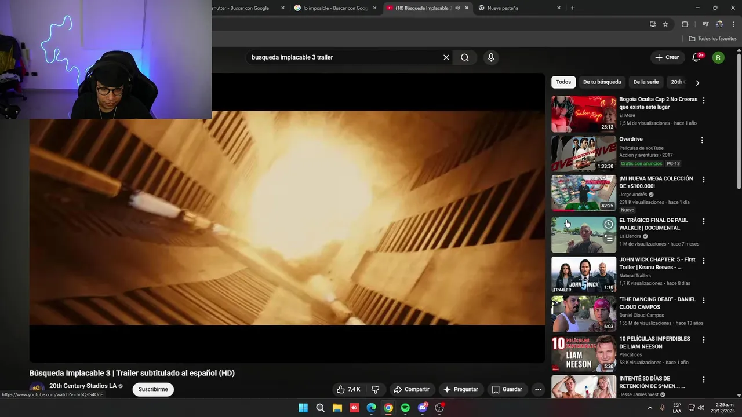This screenshot has width=742, height=417.
Task: Open options menu for MI NUEVA MEGA COLECCIÓN
Action: tap(704, 180)
